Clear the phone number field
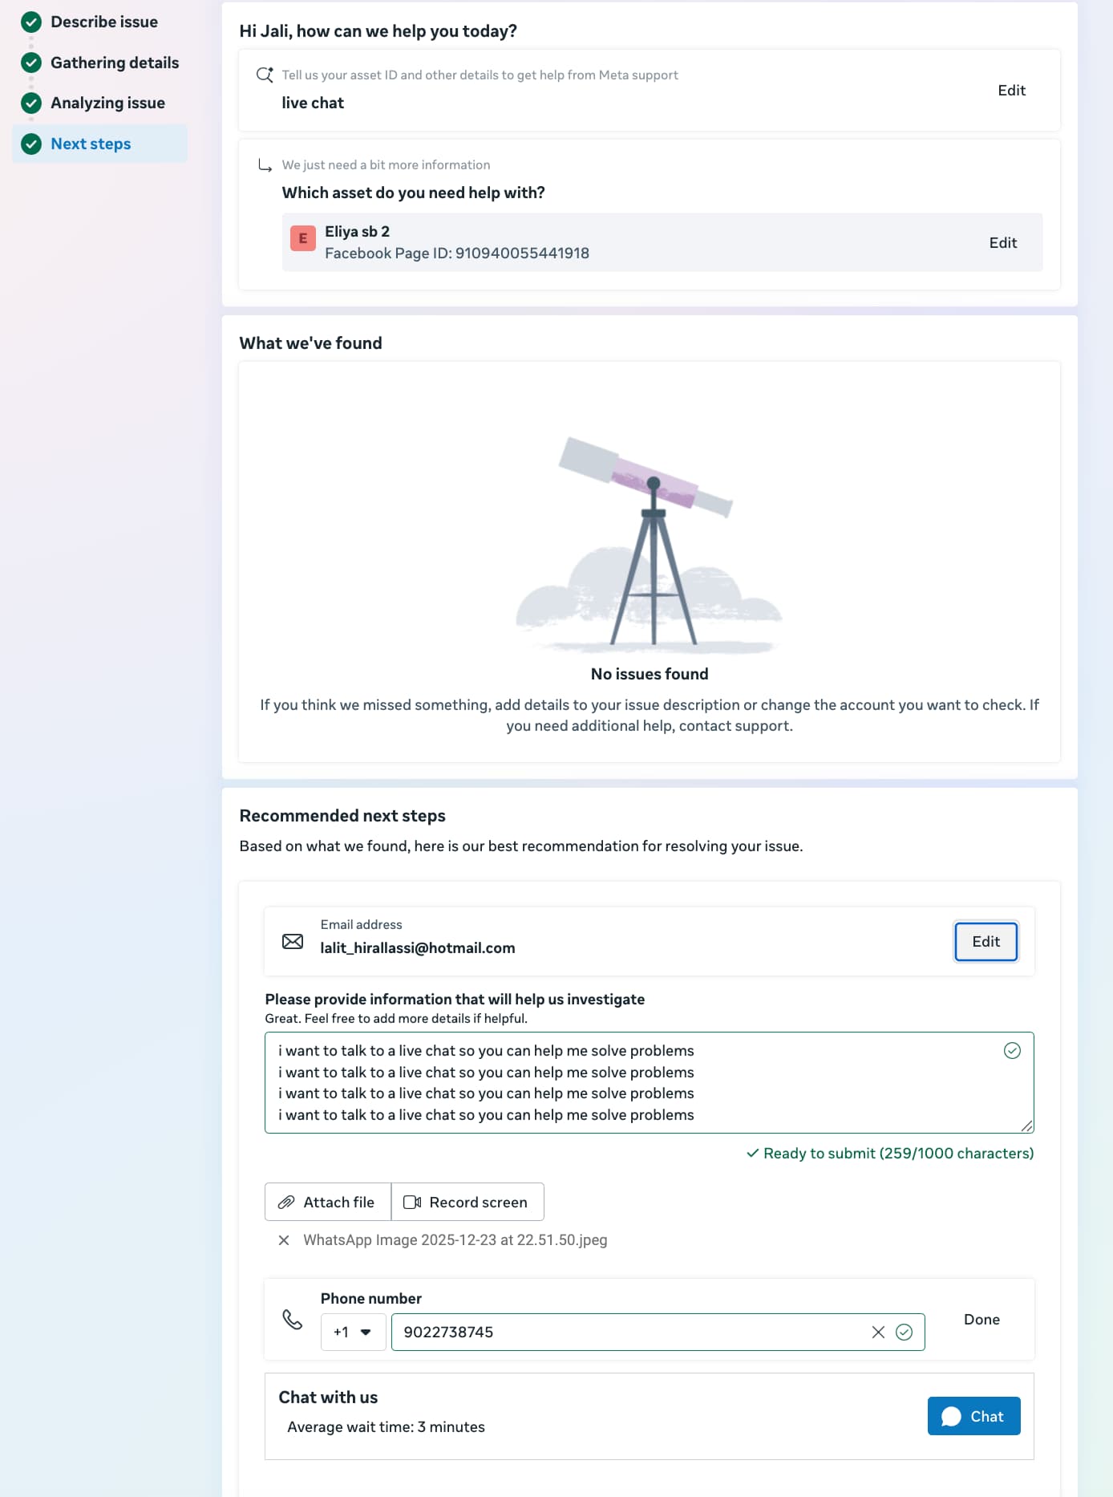 click(878, 1332)
